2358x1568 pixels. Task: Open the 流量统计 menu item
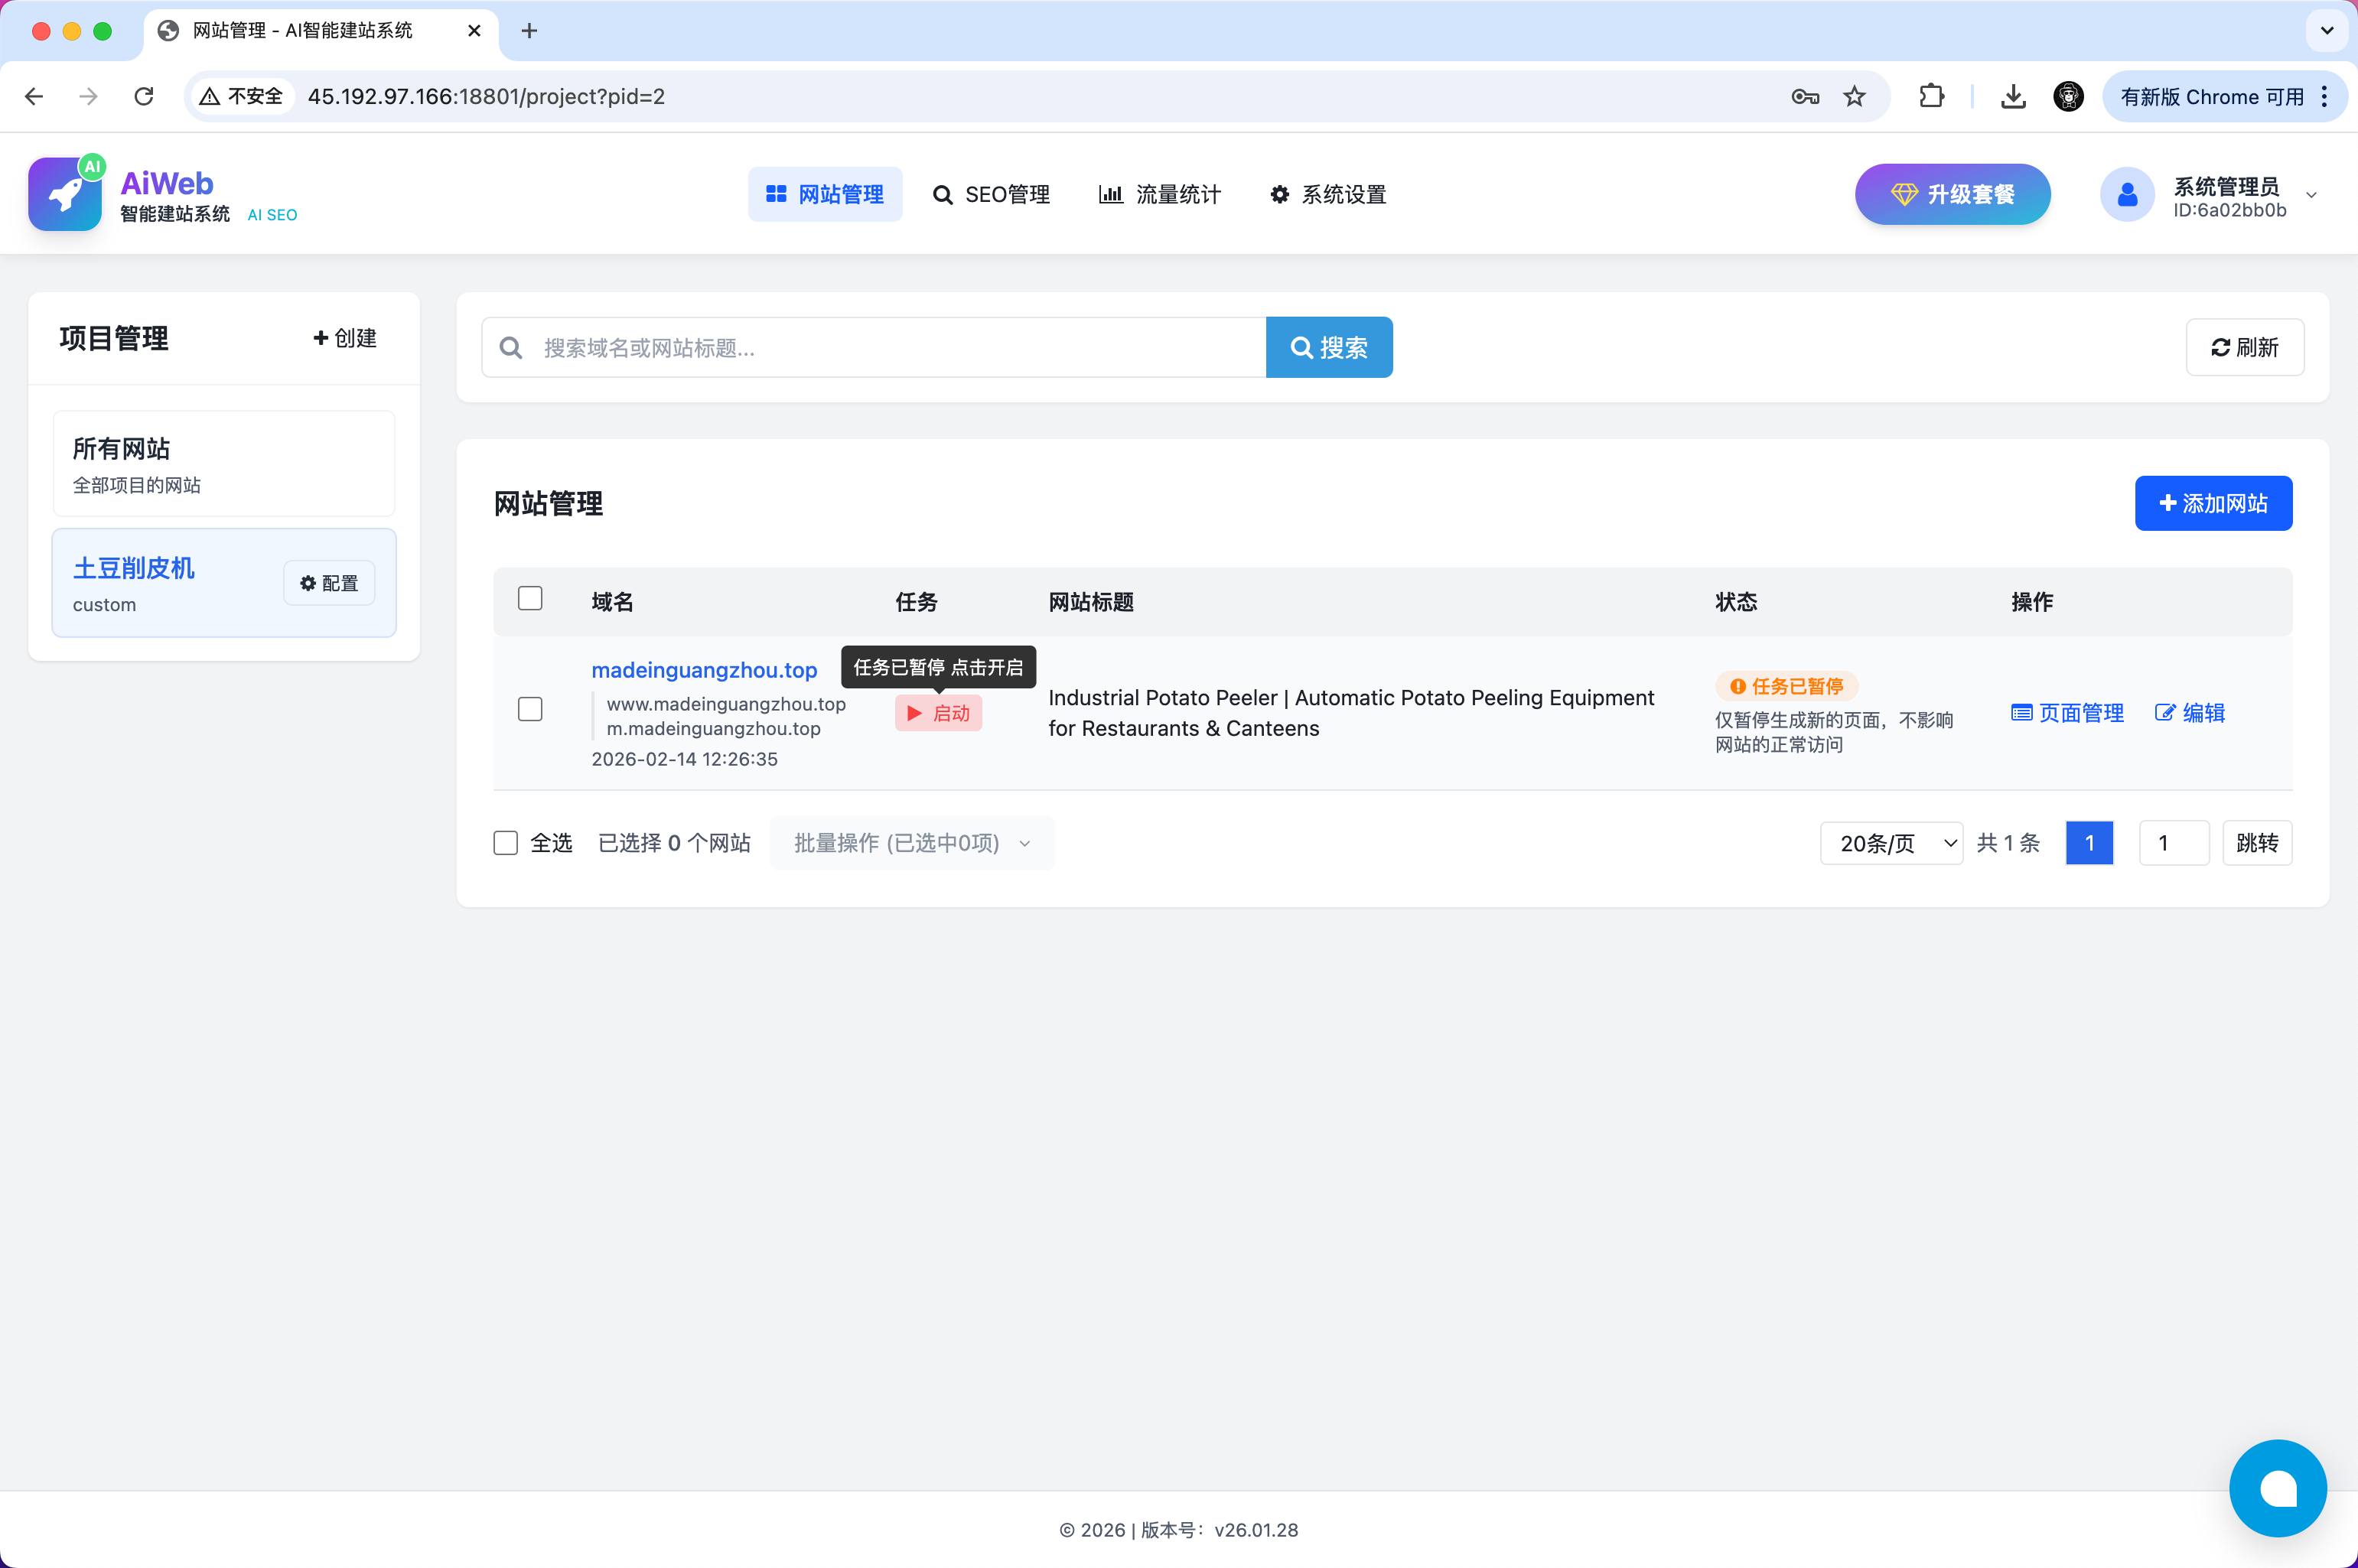pyautogui.click(x=1159, y=194)
